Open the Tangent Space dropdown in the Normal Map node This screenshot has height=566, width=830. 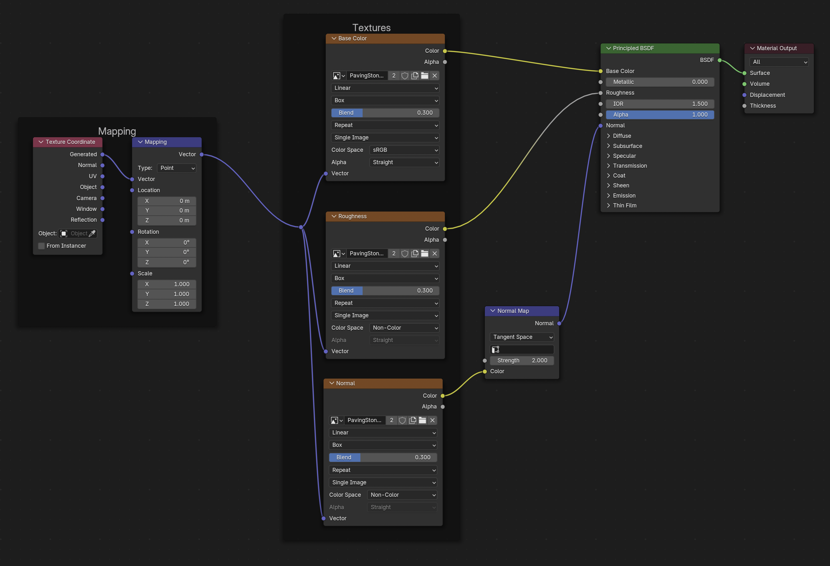[x=521, y=337]
